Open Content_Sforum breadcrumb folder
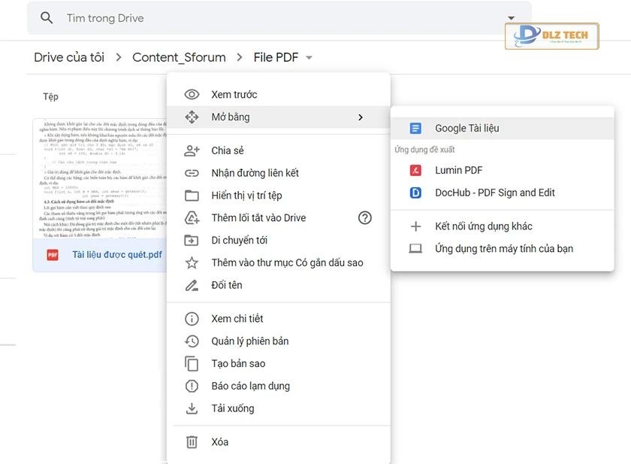 [x=179, y=57]
